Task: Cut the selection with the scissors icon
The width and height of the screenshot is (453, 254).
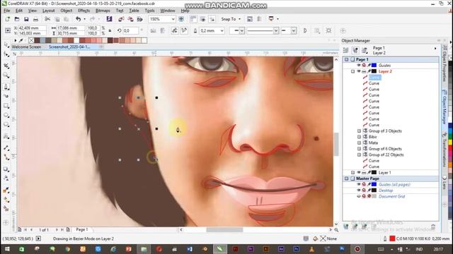Action: 47,19
